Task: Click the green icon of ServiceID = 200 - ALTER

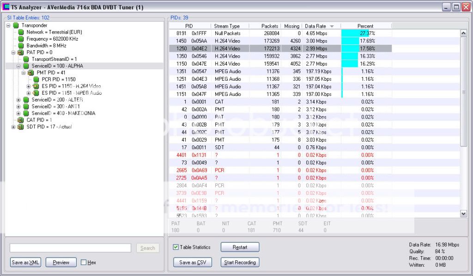Action: [26, 100]
